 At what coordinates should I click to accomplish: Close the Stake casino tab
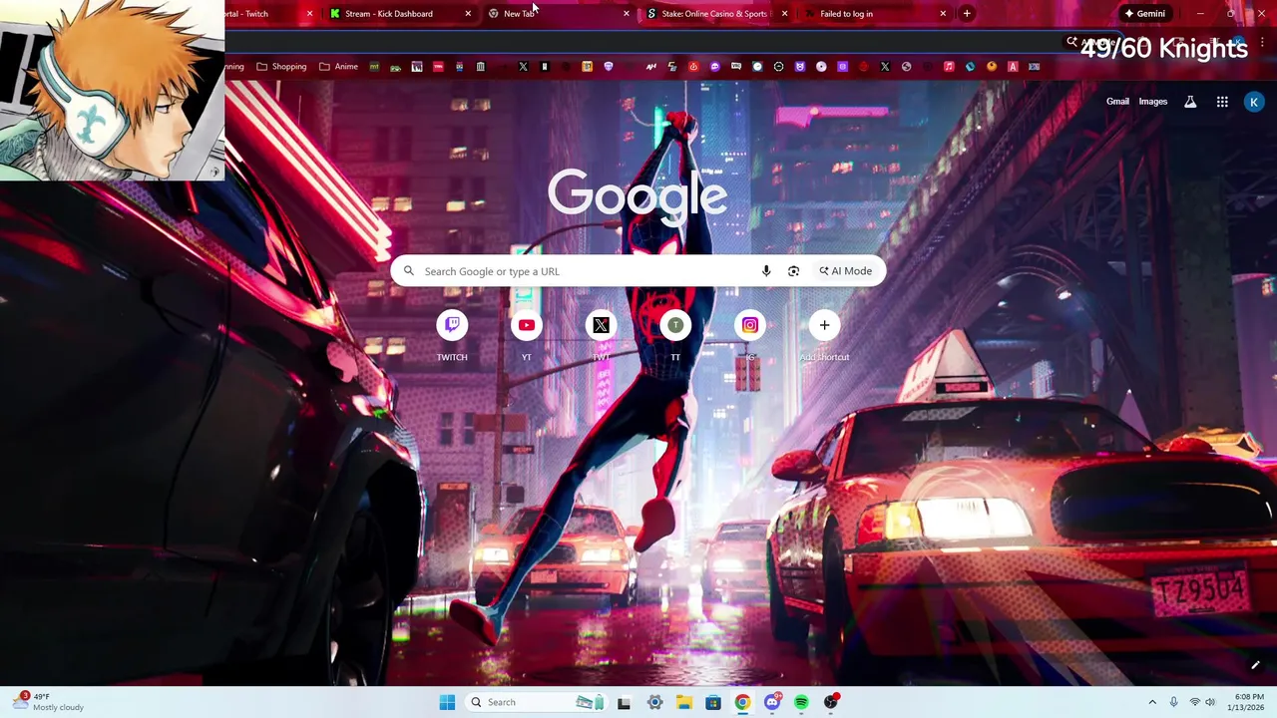pyautogui.click(x=784, y=14)
